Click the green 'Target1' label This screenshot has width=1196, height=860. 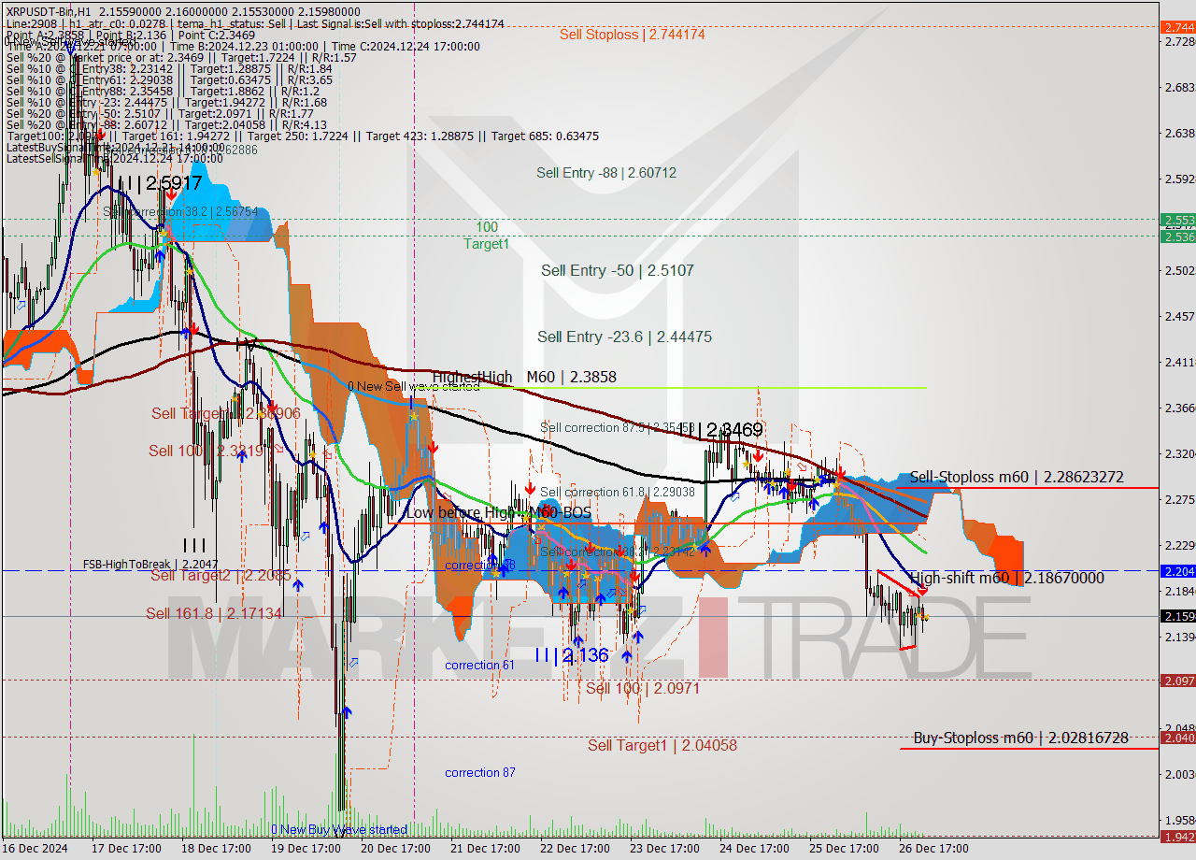click(487, 244)
